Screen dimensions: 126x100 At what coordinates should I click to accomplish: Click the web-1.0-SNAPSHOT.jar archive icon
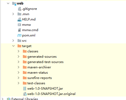tap(25, 89)
